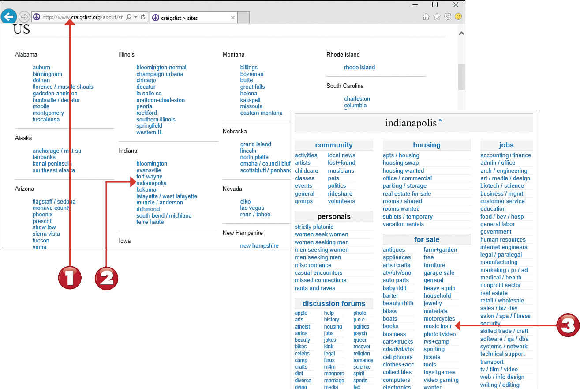This screenshot has width=580, height=389.
Task: Open the columbia link under South Carolina
Action: [355, 106]
